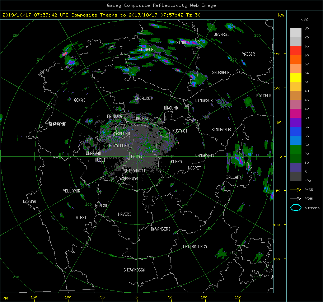
Task: Click the HUNGUND city label
Action: click(170, 108)
